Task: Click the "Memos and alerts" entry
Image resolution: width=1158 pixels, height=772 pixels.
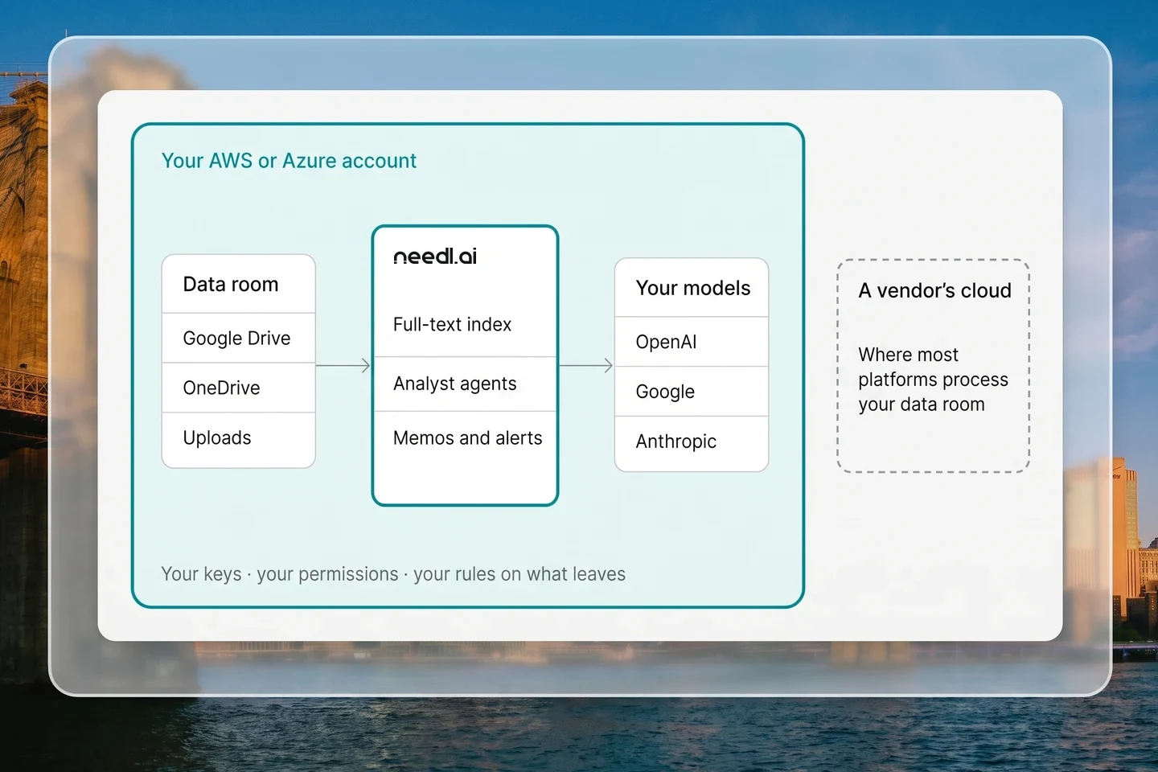Action: (x=468, y=438)
